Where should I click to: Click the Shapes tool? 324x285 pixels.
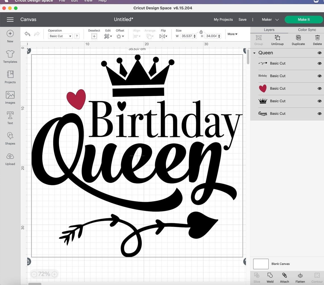[10, 138]
